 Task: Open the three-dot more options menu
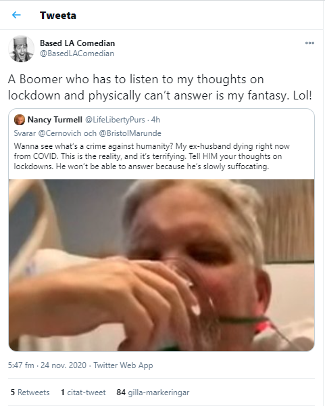tap(309, 43)
